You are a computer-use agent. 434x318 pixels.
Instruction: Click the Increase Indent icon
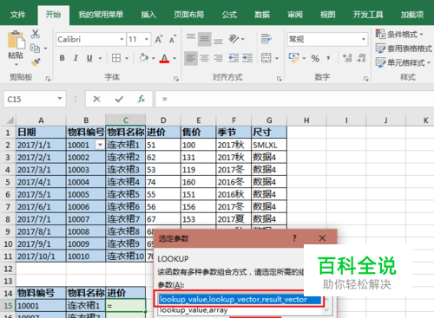pos(247,58)
